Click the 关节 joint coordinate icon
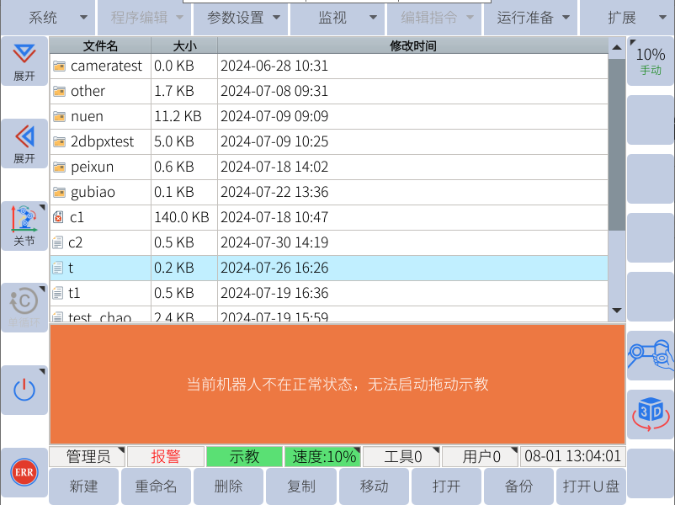Image resolution: width=675 pixels, height=505 pixels. pos(24,225)
